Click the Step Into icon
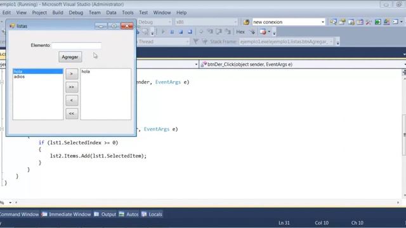This screenshot has height=228, width=406. point(210,32)
